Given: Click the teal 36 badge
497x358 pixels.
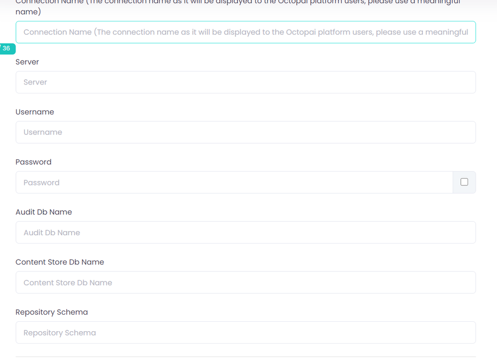Looking at the screenshot, I should [7, 48].
